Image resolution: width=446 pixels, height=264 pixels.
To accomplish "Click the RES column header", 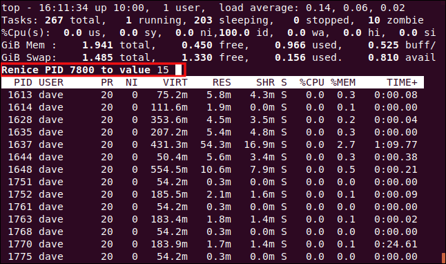I will pyautogui.click(x=222, y=82).
